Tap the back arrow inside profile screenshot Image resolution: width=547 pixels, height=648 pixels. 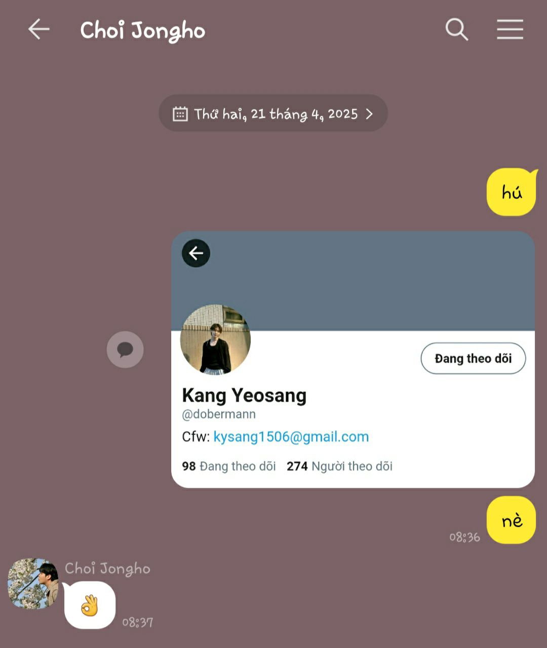coord(196,253)
